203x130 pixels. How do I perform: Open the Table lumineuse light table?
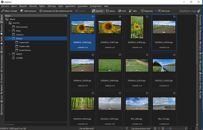(x=28, y=11)
